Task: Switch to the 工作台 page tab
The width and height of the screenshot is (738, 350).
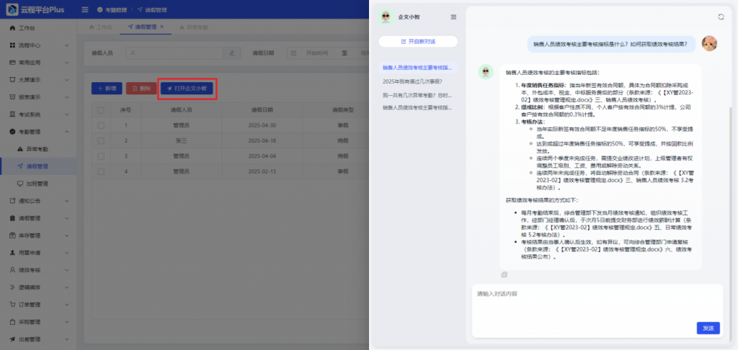Action: [100, 27]
